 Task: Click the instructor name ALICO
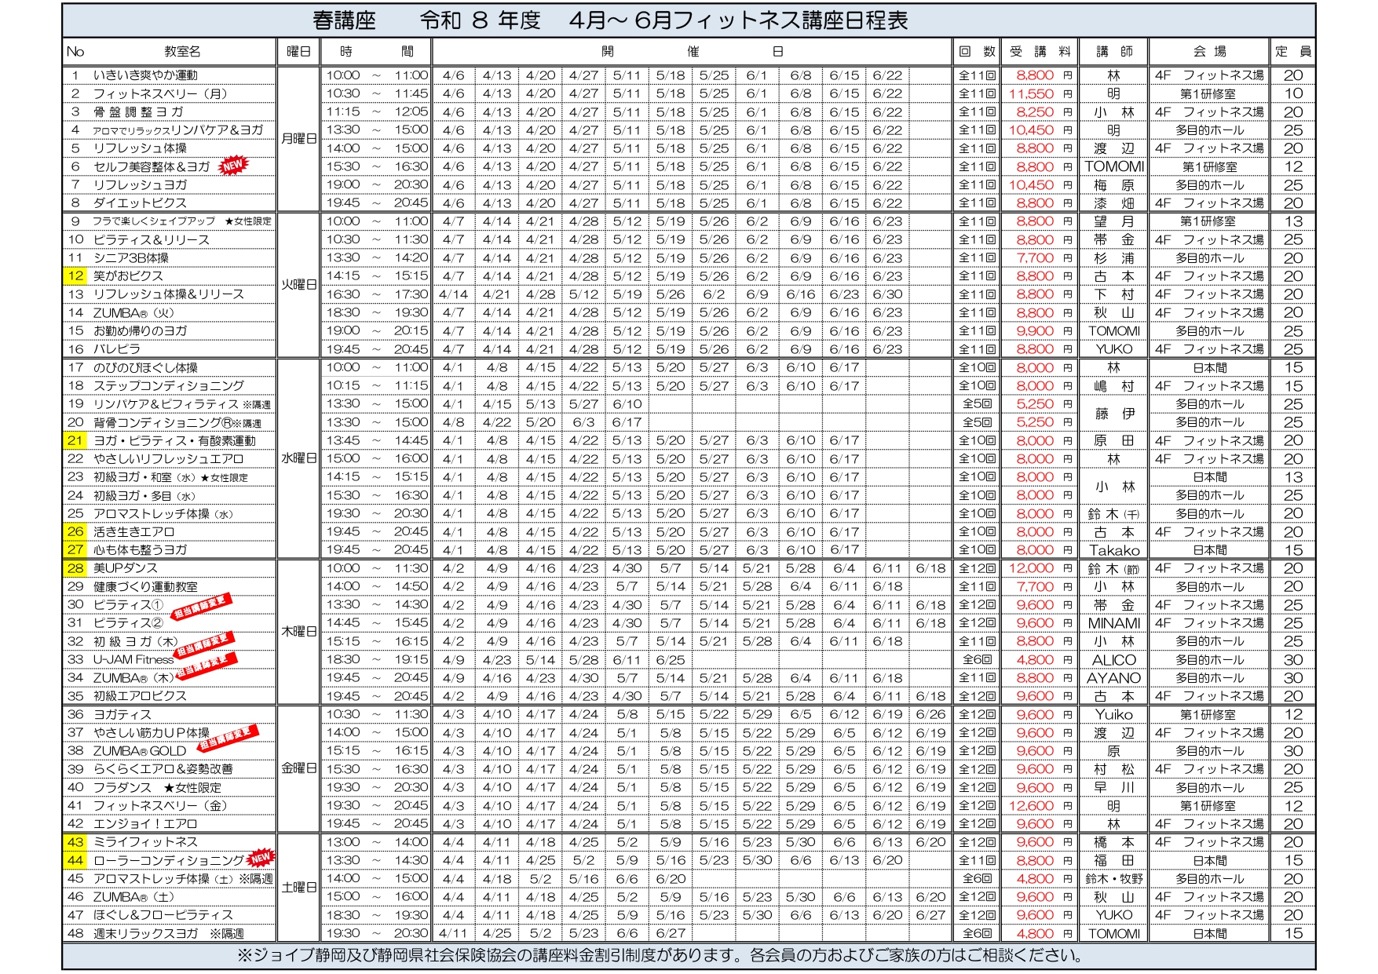[x=1113, y=660]
